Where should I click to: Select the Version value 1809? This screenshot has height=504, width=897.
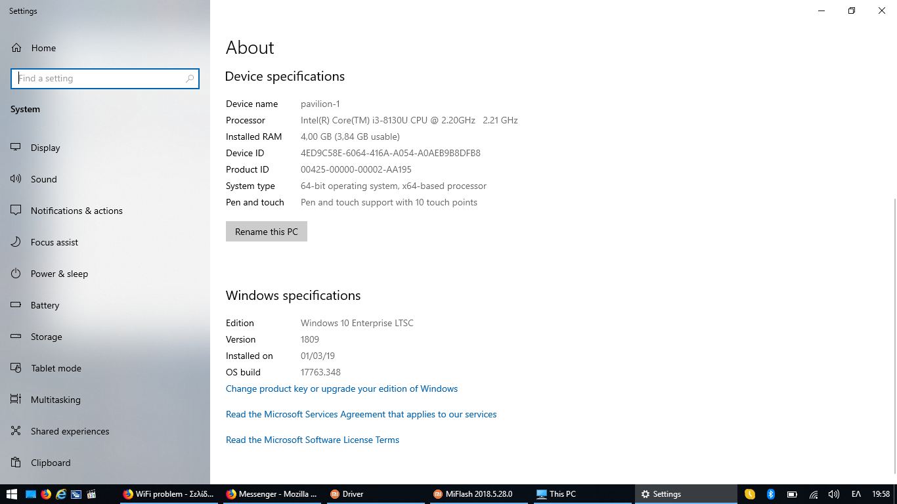(x=310, y=339)
